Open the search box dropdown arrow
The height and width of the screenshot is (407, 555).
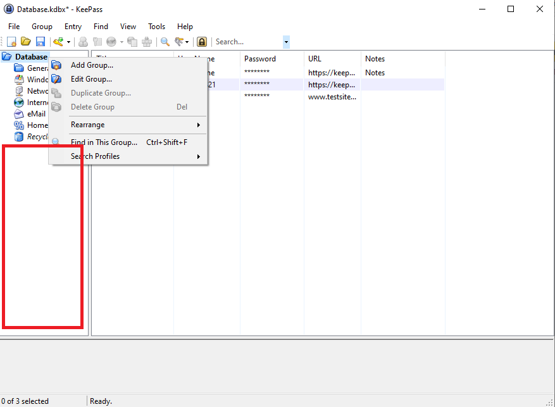tap(285, 41)
